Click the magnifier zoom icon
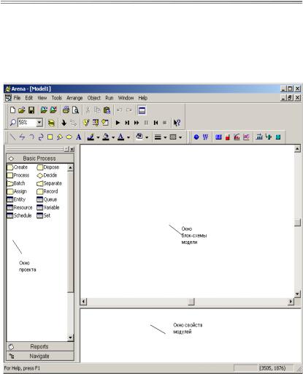The height and width of the screenshot is (374, 303). [12, 123]
